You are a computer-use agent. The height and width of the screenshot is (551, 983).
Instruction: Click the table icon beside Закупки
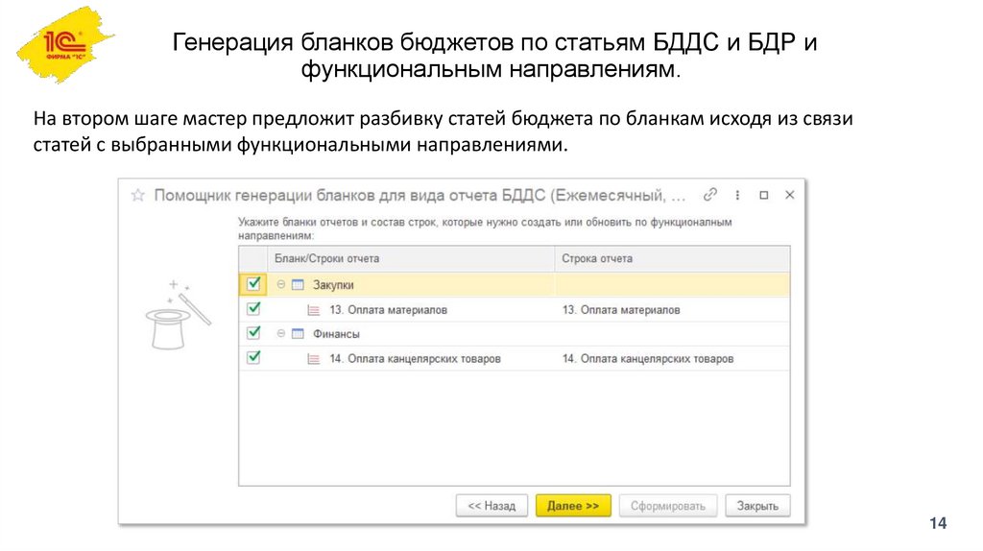click(298, 285)
